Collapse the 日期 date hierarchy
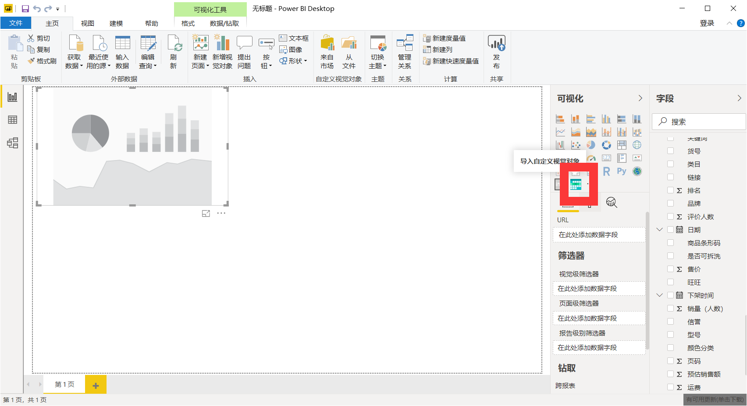 660,229
